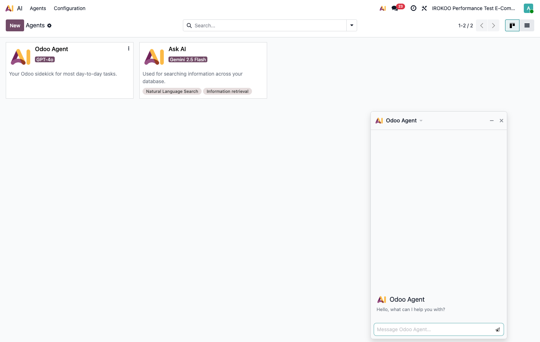This screenshot has height=342, width=540.
Task: Open the Agents menu
Action: (38, 8)
